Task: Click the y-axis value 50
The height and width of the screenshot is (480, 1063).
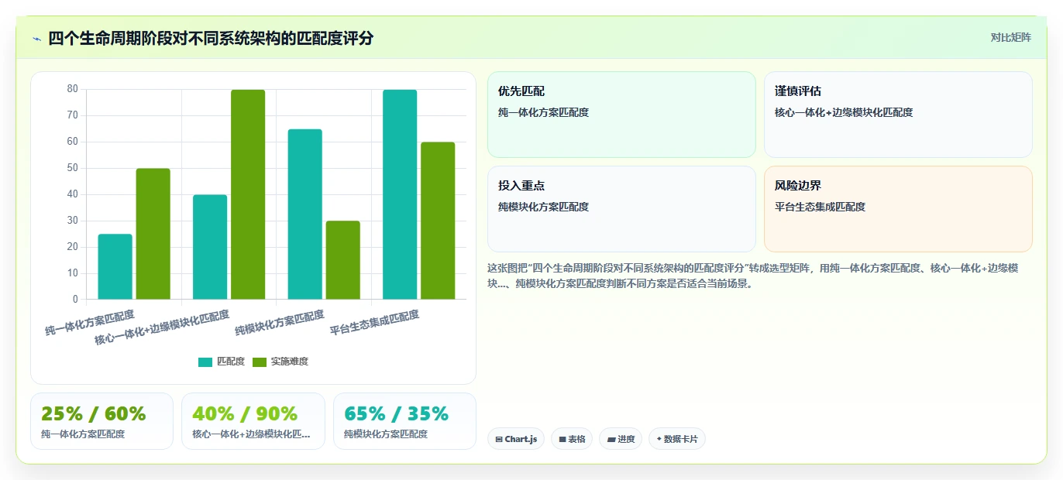Action: tap(72, 168)
